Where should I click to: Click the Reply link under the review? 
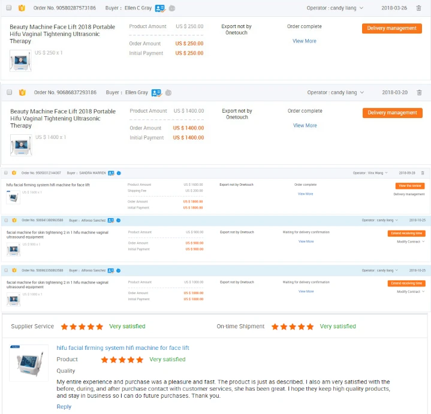[64, 407]
